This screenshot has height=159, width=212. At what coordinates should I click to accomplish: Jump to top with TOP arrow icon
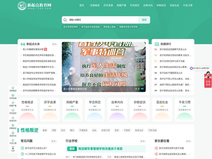pyautogui.click(x=13, y=148)
